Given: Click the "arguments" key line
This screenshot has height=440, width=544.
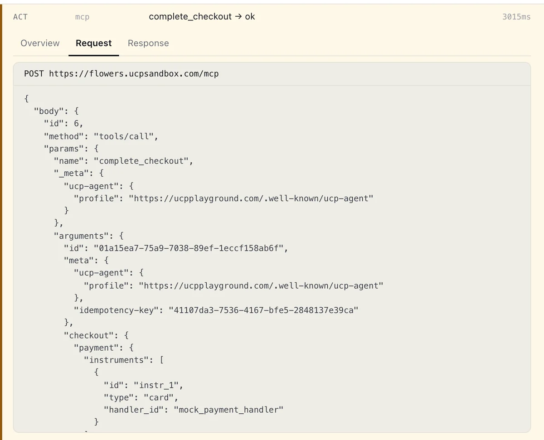Looking at the screenshot, I should 89,236.
